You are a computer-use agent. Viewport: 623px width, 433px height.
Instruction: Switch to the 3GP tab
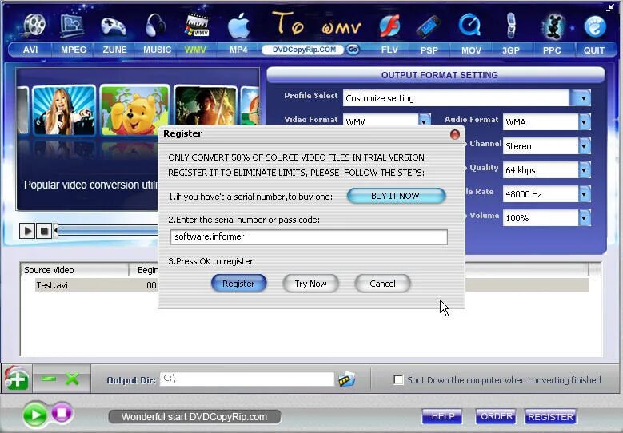511,50
